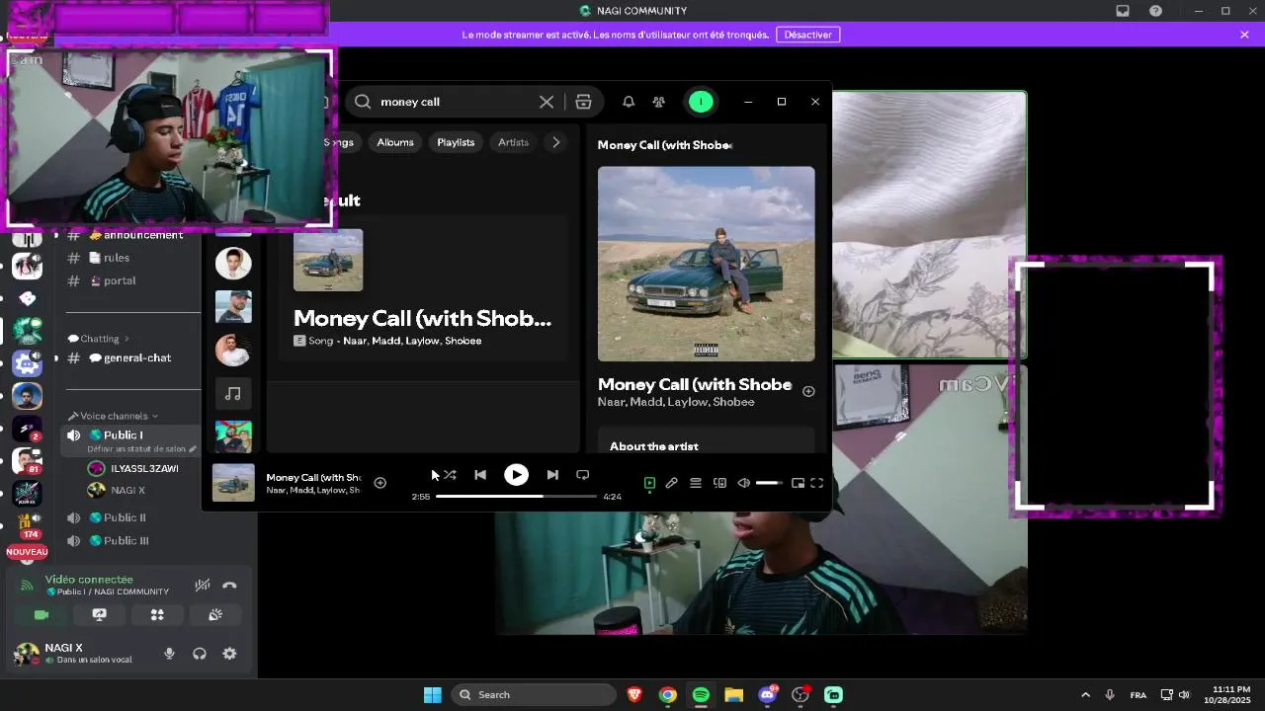Open Spotify from the Windows taskbar

tap(701, 695)
